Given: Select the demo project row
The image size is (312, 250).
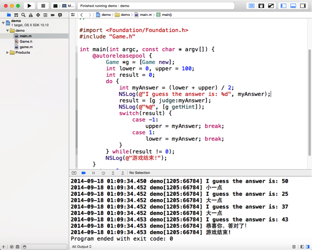Looking at the screenshot, I should pos(34,23).
